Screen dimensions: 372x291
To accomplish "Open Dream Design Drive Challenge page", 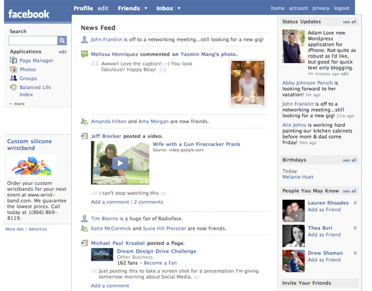I will coord(157,251).
